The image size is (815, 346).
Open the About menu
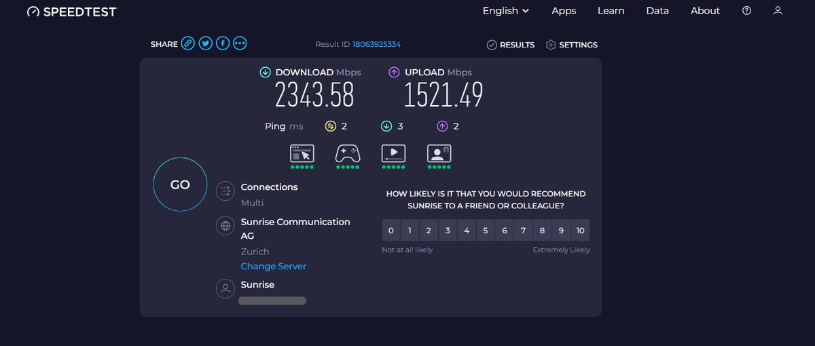[705, 11]
